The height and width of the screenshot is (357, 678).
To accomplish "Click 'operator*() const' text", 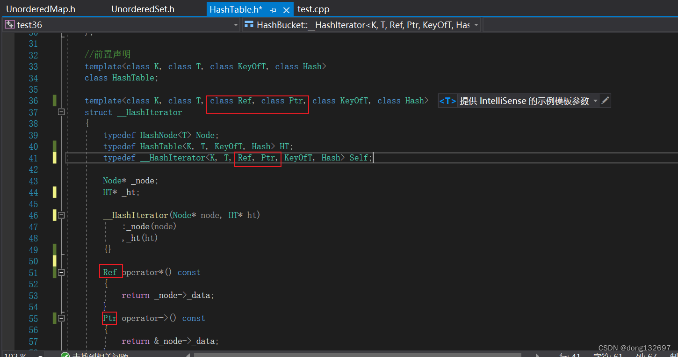I will [161, 272].
